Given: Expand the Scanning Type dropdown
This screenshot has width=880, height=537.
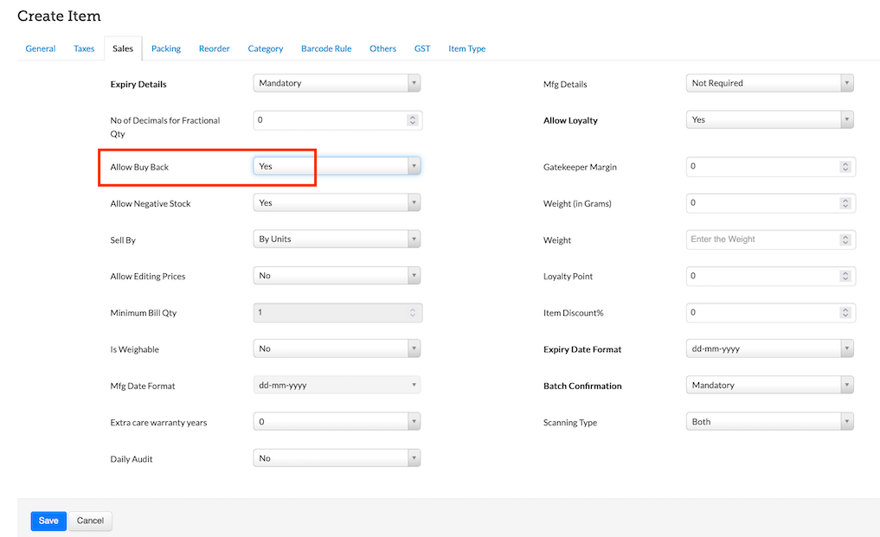Looking at the screenshot, I should pyautogui.click(x=769, y=422).
